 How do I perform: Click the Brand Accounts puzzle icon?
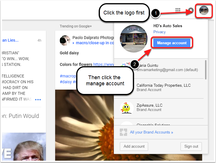123,132
